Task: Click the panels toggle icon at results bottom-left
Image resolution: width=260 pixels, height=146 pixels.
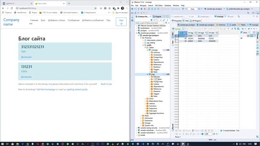Action: coord(173,131)
